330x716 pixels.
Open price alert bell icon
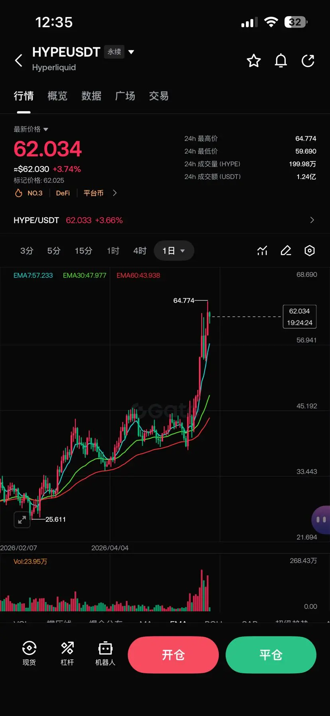tap(281, 61)
